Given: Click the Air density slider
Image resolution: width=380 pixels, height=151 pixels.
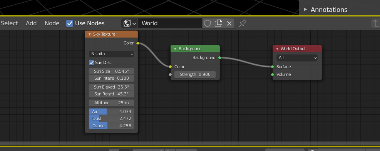Looking at the screenshot, I should click(x=112, y=112).
